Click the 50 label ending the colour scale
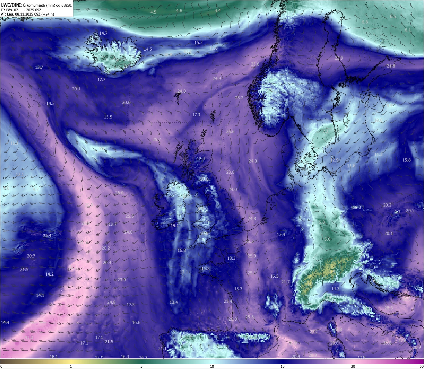 pos(421,366)
